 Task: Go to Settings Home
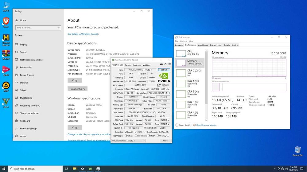tap(23, 20)
